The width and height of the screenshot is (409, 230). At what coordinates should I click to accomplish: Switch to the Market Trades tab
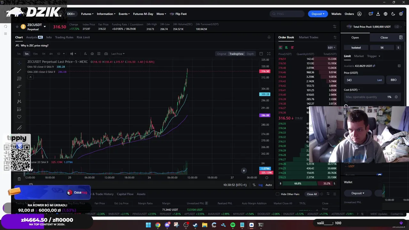(309, 37)
